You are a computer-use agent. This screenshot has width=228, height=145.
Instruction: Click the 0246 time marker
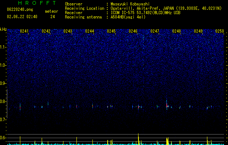tap(133, 31)
